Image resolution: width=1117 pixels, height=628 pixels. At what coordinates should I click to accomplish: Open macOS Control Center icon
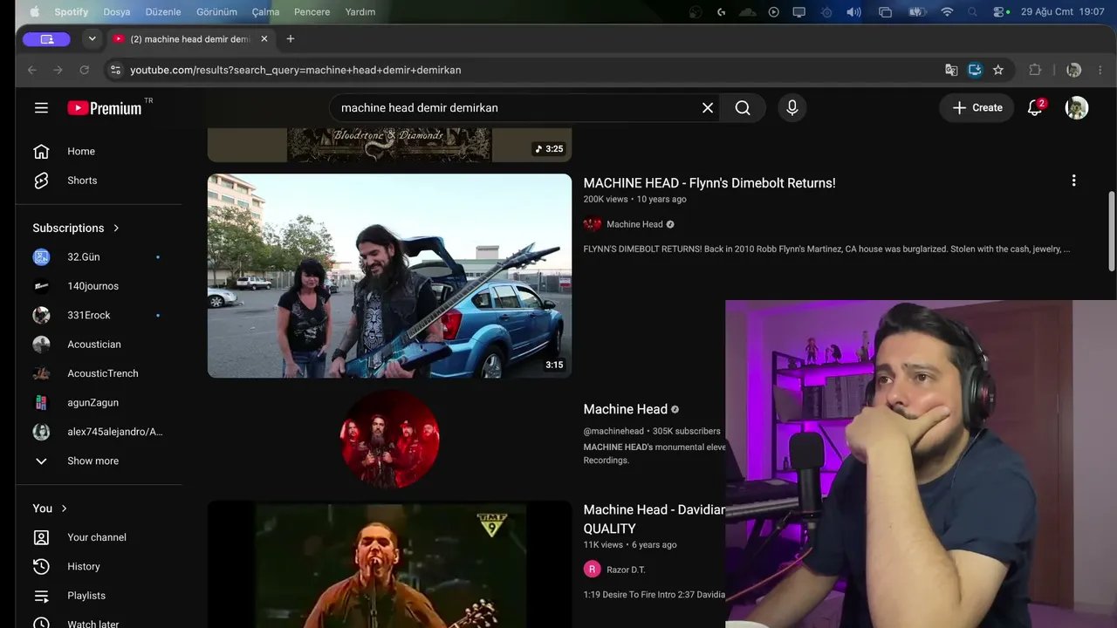tap(1000, 12)
